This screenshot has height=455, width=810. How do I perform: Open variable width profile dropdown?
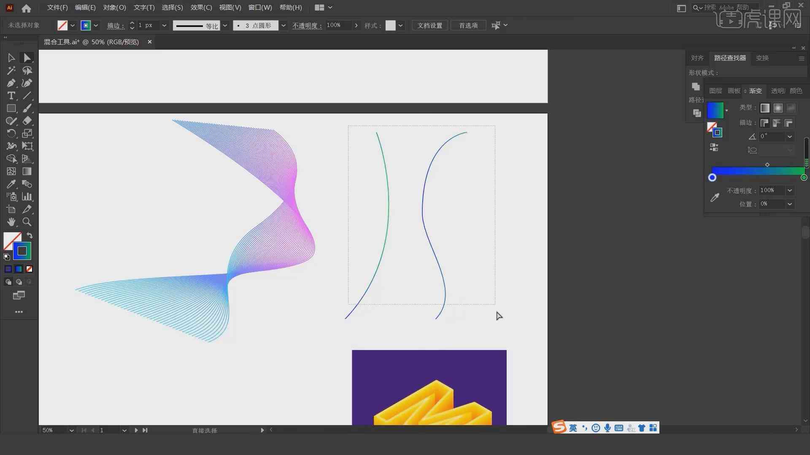[x=225, y=26]
